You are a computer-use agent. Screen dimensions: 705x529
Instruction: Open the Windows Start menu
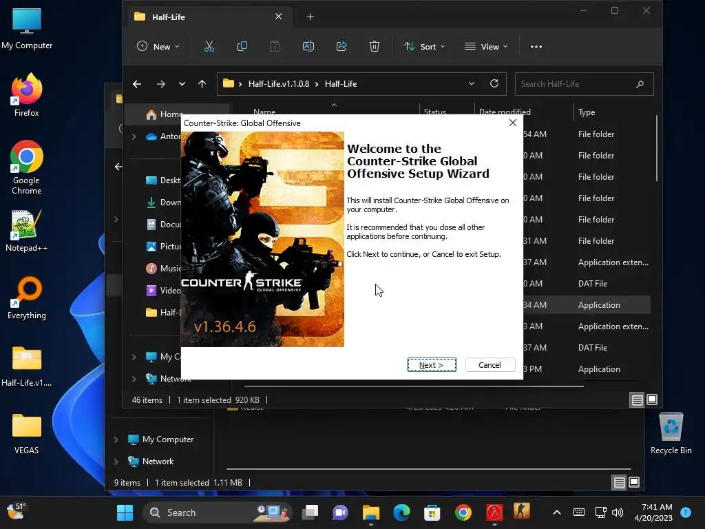(125, 512)
